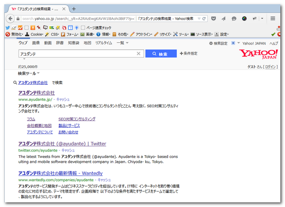Screen dimensions: 285x207
Task: Open the round color-wheel extension icon
Action: click(x=244, y=19)
